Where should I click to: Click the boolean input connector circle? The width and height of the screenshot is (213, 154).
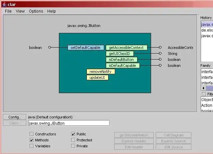(50, 47)
